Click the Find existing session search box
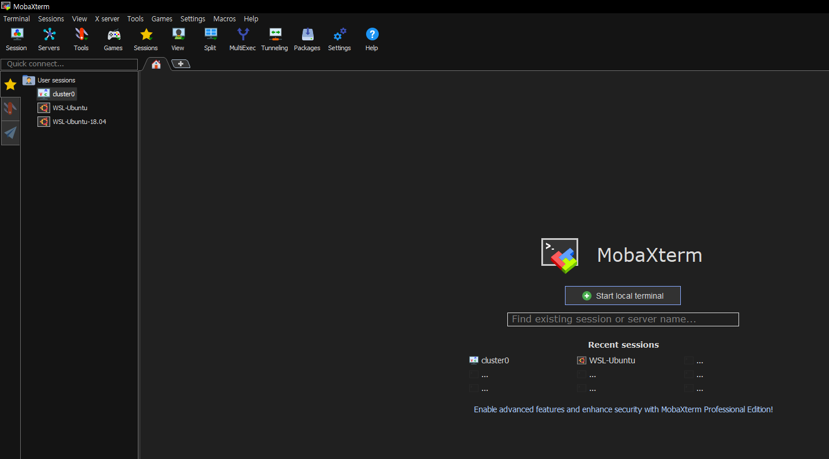Screen dimensions: 829x459 pos(623,319)
